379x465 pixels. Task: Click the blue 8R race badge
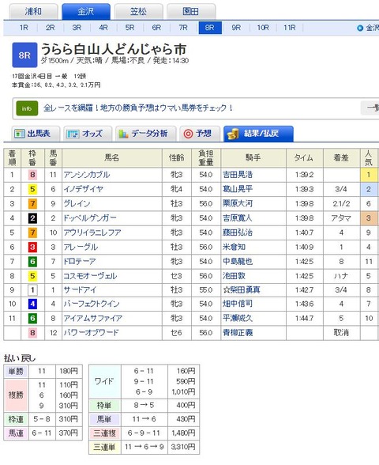24,55
